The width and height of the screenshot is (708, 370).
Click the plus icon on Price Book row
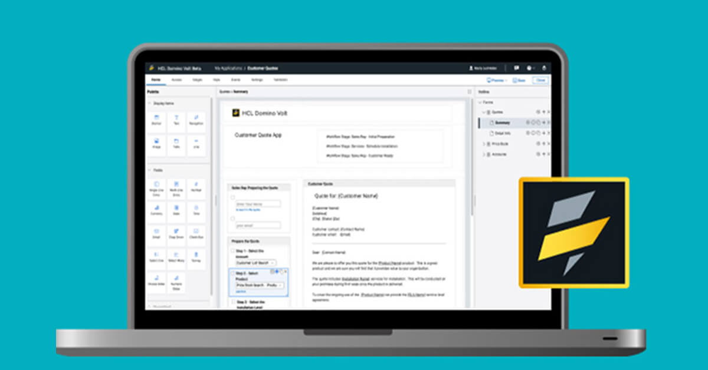pyautogui.click(x=543, y=144)
